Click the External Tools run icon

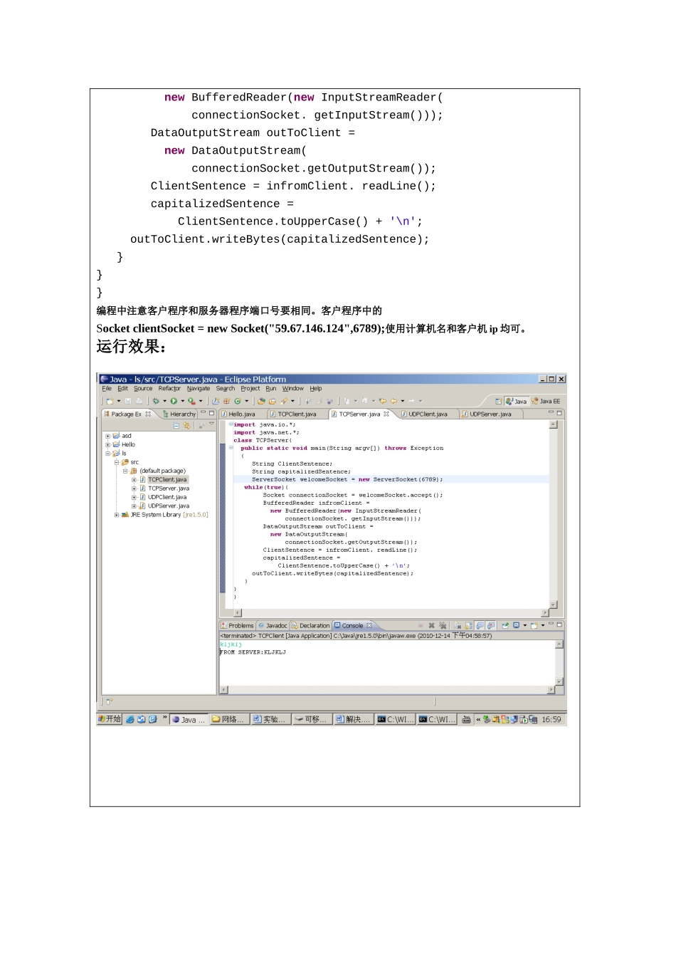[192, 401]
